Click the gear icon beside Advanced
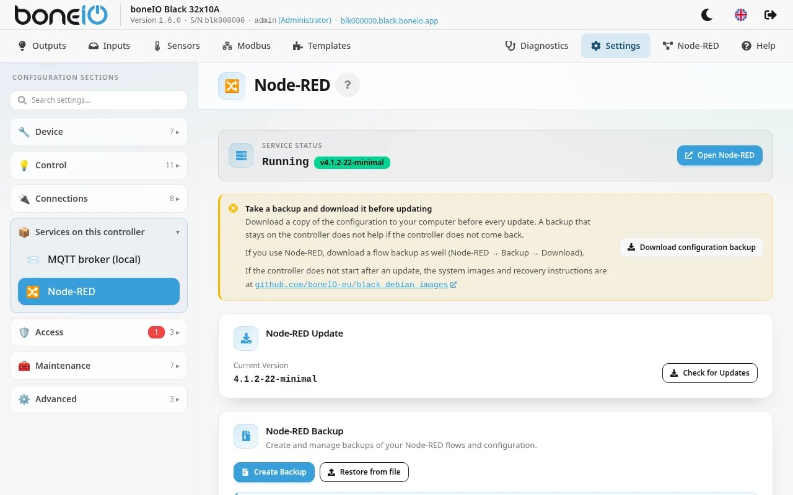This screenshot has height=495, width=793. [24, 399]
